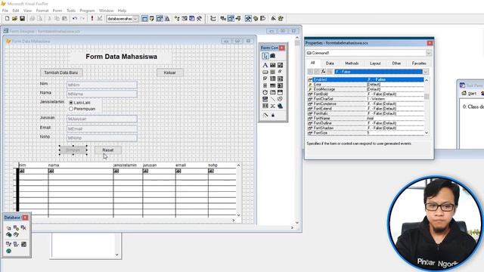Image resolution: width=484 pixels, height=272 pixels.
Task: Click the Open file toolbar icon
Action: [x=14, y=18]
